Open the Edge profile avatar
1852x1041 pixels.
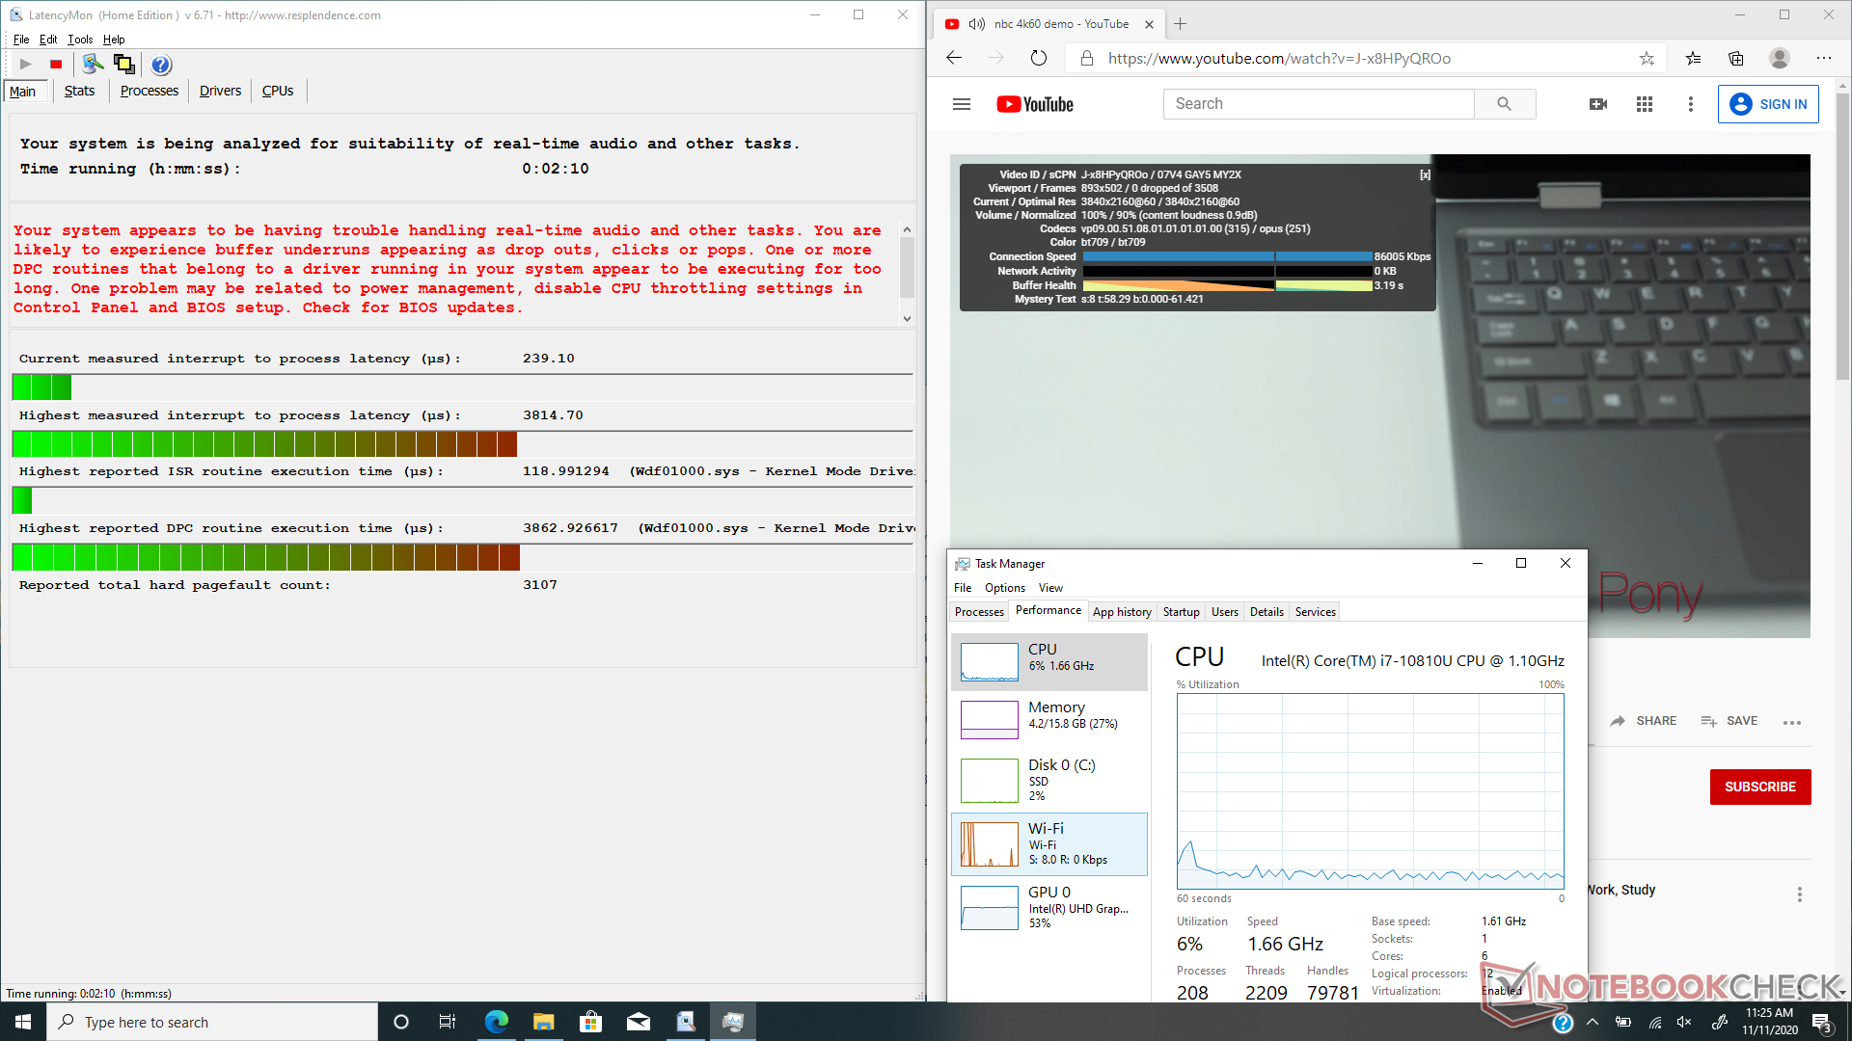(1780, 58)
